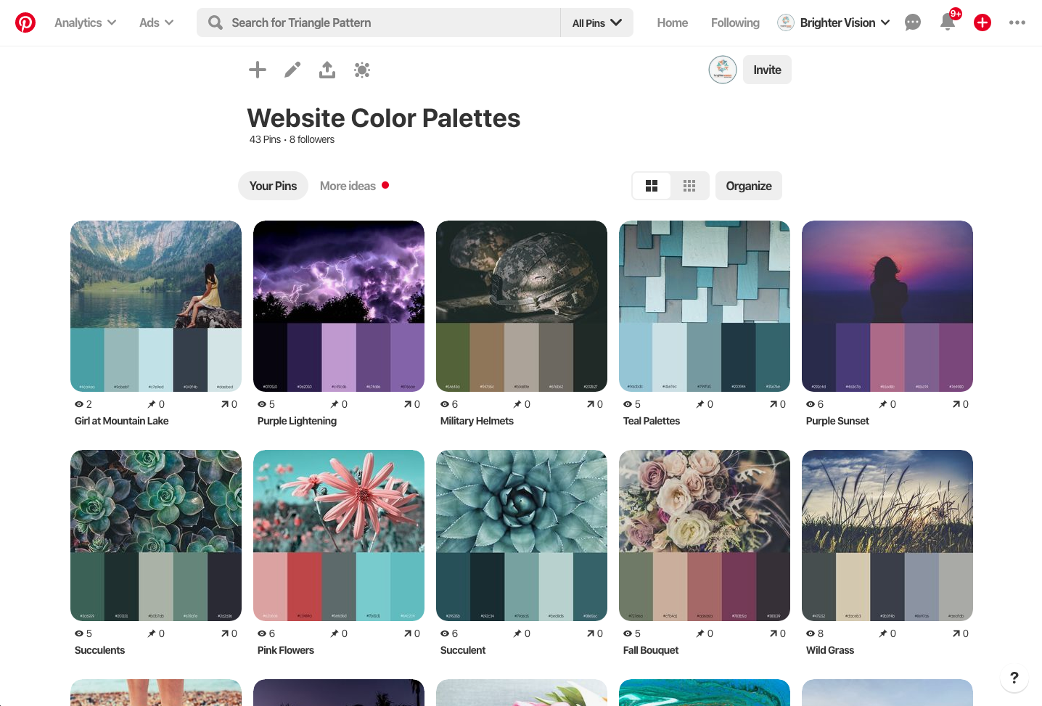The image size is (1042, 706).
Task: Expand the Analytics dropdown
Action: [x=84, y=22]
